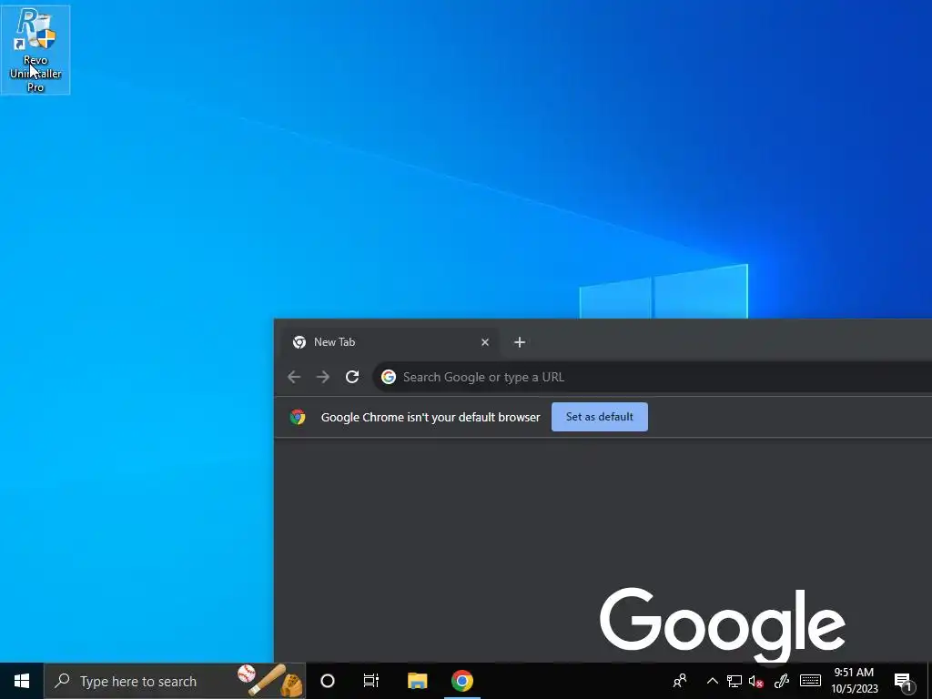Open the touch keyboard tray icon
Screen dimensions: 932x699
tap(809, 681)
